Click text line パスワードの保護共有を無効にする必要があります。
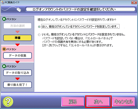 point(73,42)
